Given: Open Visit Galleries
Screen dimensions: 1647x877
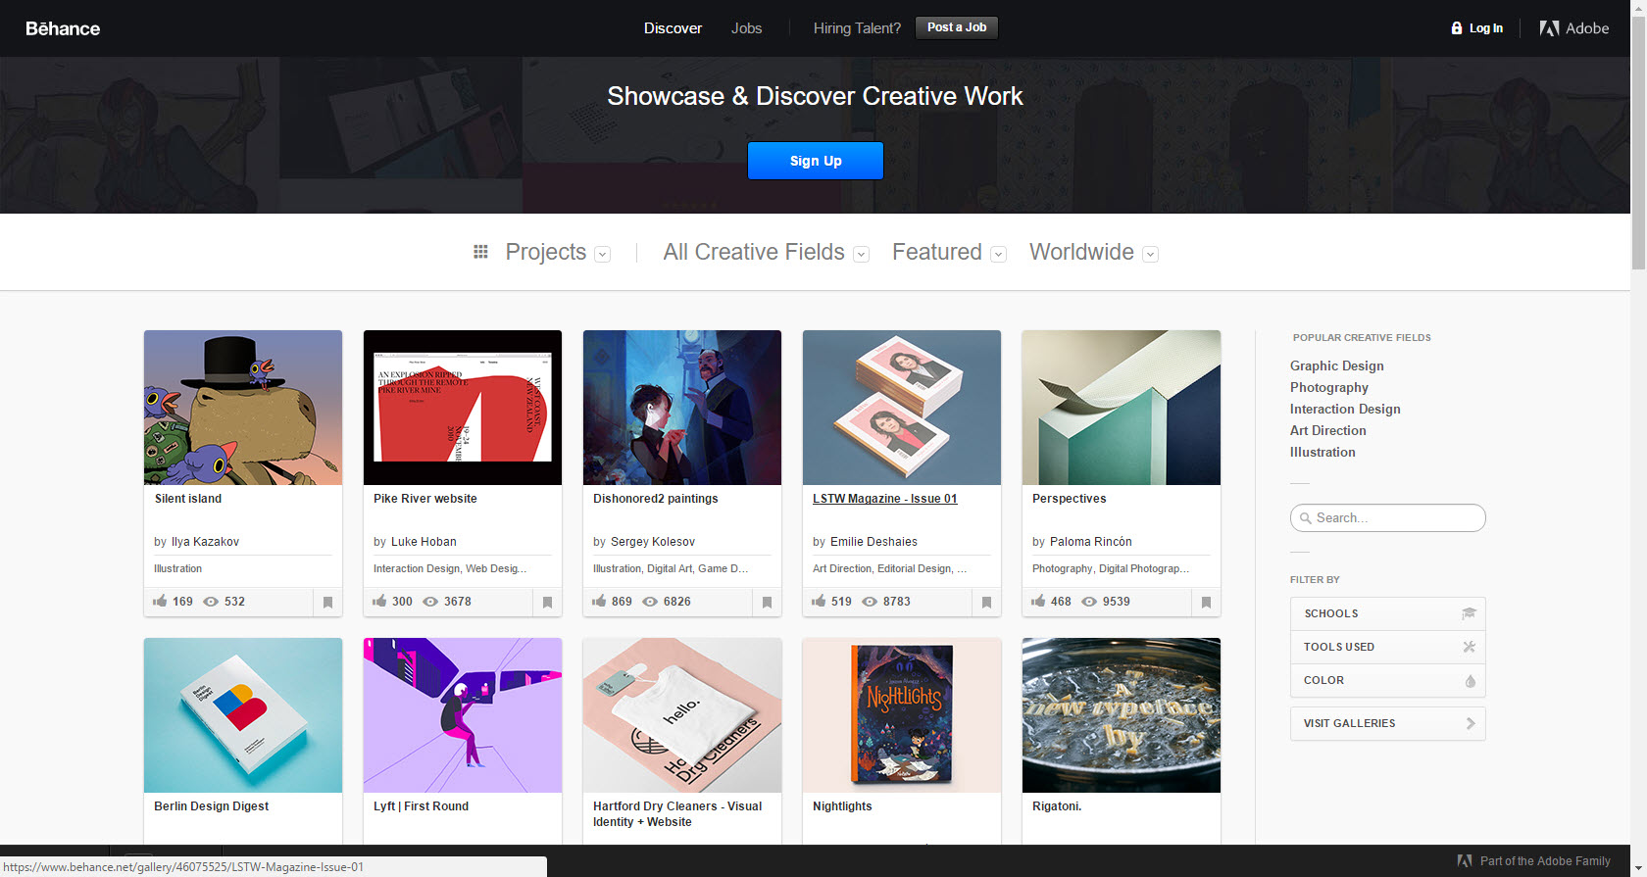Looking at the screenshot, I should [1388, 723].
